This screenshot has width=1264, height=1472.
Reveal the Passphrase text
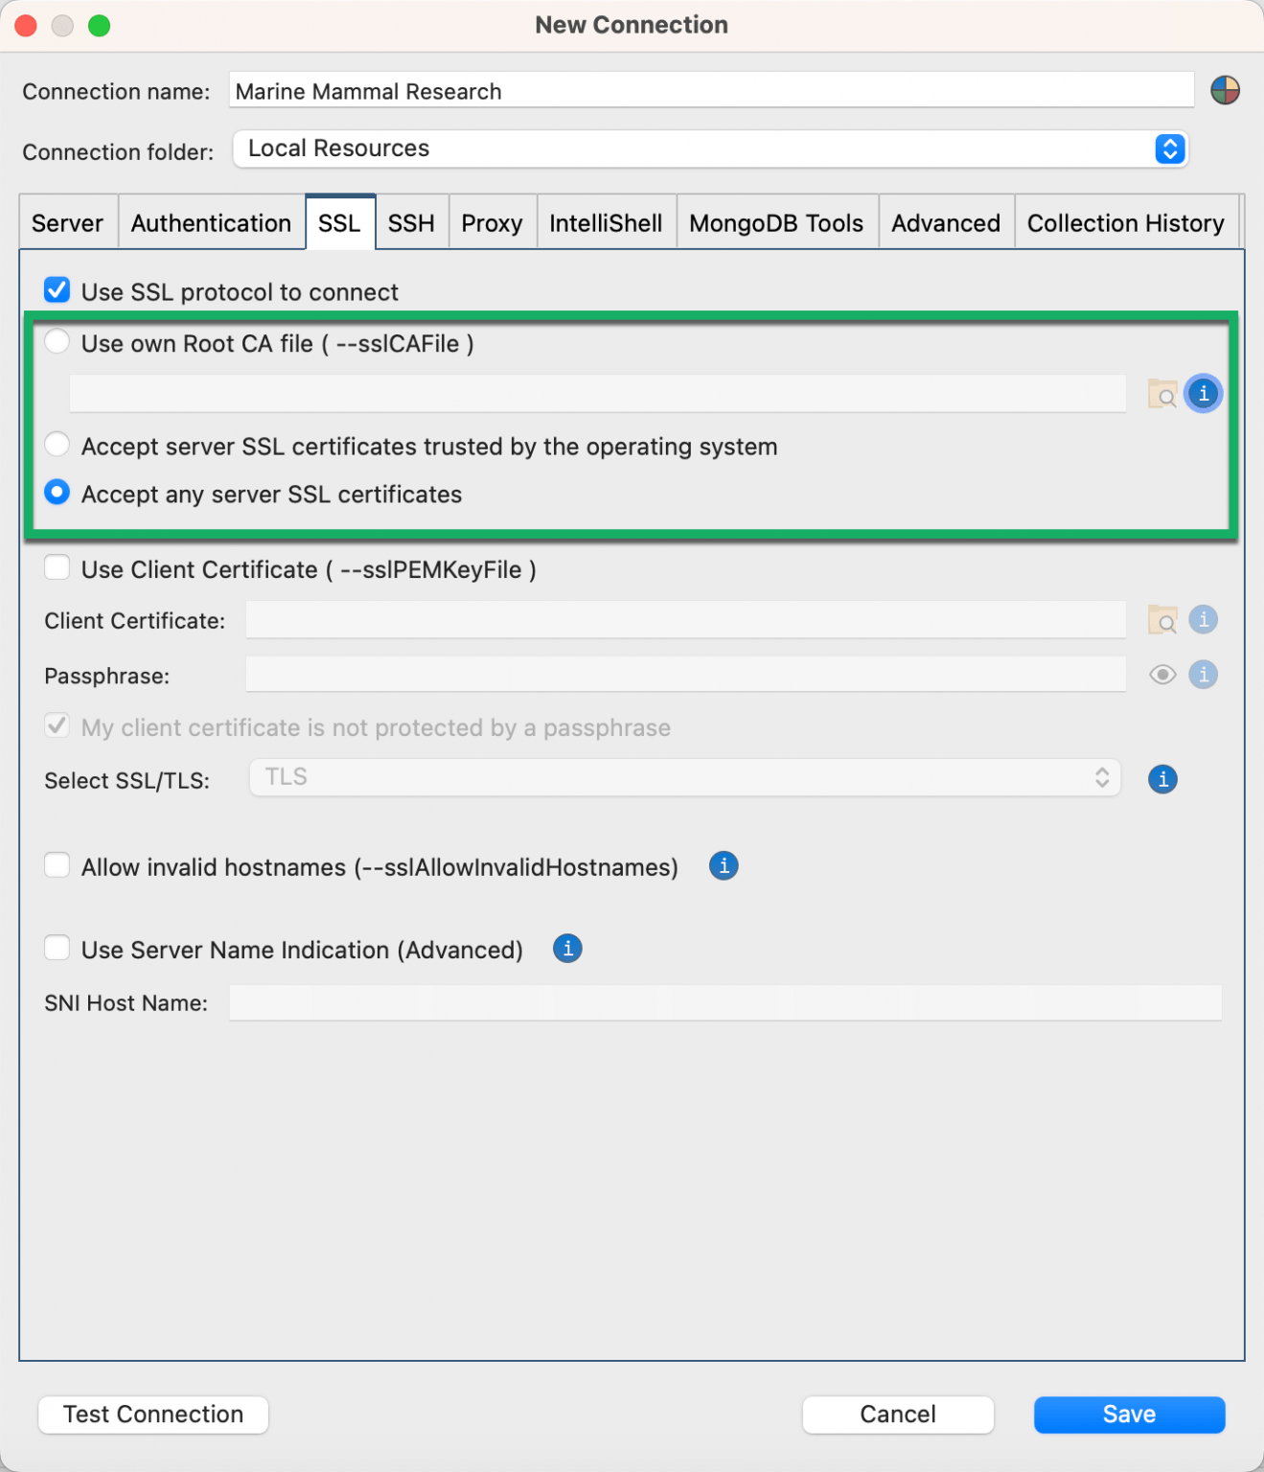tap(1162, 675)
